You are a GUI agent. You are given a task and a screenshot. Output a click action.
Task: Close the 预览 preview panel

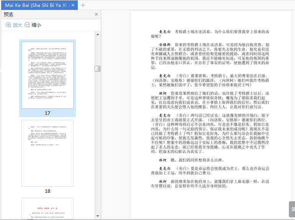coord(96,15)
